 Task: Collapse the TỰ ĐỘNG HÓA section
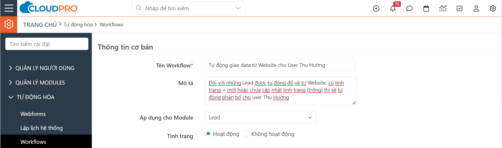[31, 97]
